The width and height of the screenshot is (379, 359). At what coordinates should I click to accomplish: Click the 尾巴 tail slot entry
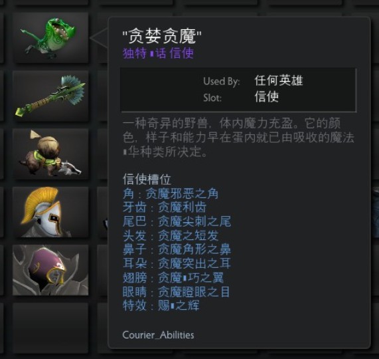[x=177, y=221]
